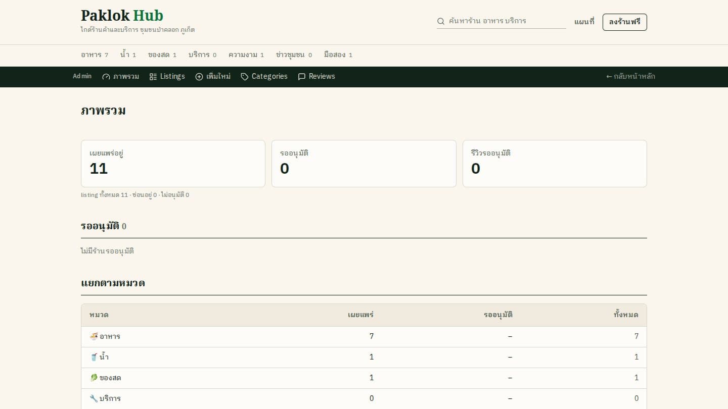Image resolution: width=728 pixels, height=409 pixels.
Task: Go to the Categories admin page
Action: (x=264, y=77)
